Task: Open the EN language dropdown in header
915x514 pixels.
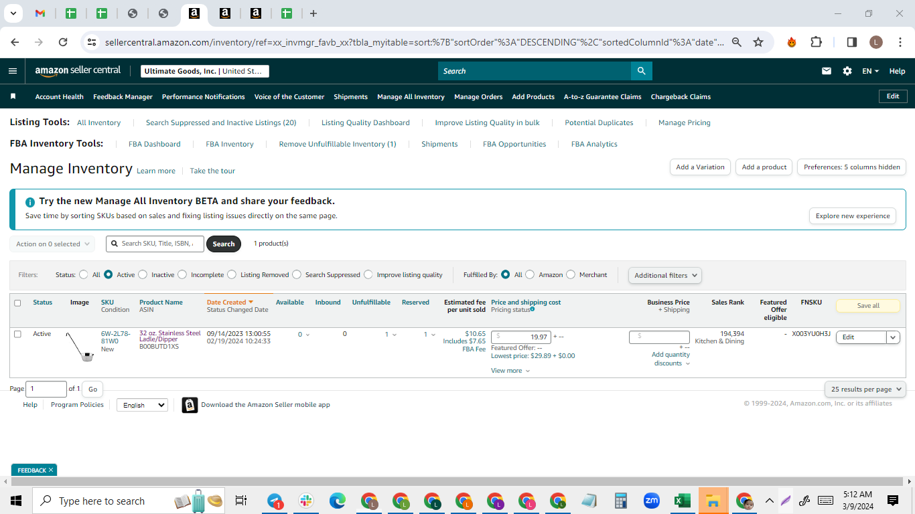Action: click(x=870, y=71)
